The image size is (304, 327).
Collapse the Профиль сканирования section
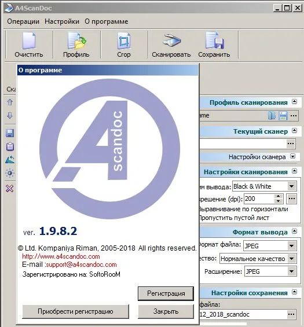(294, 102)
